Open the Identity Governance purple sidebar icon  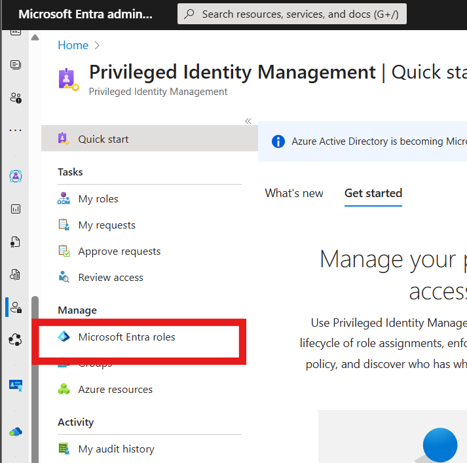pos(16,176)
